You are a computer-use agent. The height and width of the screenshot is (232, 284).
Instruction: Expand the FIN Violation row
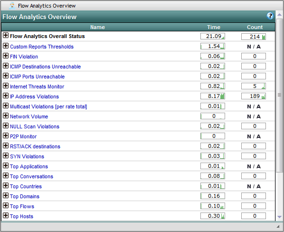(x=6, y=56)
